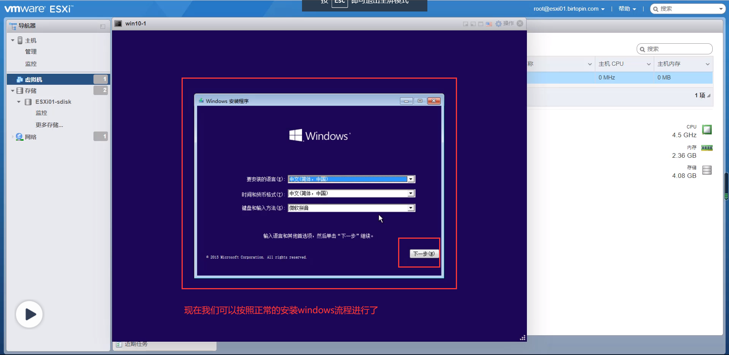Image resolution: width=729 pixels, height=355 pixels.
Task: Open the 帮助 help menu
Action: 627,9
